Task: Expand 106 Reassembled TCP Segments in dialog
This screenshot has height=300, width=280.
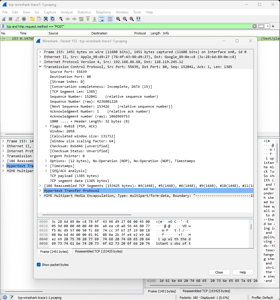Action: (40, 186)
